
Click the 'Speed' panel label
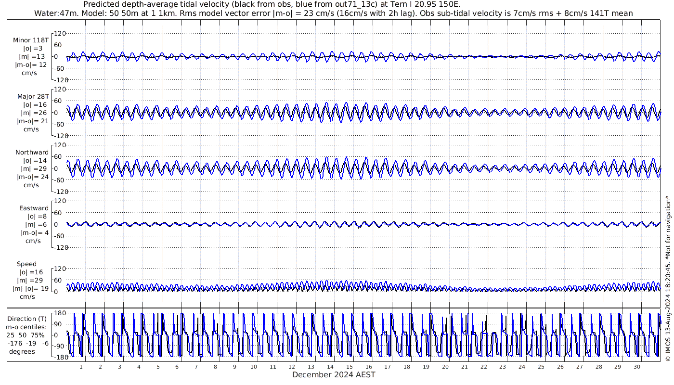pyautogui.click(x=26, y=264)
